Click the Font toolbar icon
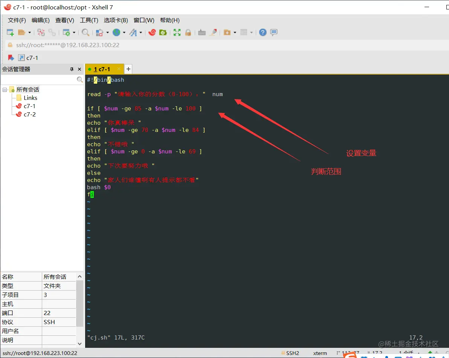449x358 pixels. click(133, 32)
